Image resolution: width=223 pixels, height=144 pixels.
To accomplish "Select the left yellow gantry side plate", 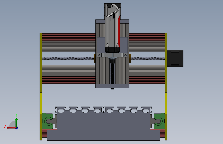I will tap(41, 86).
